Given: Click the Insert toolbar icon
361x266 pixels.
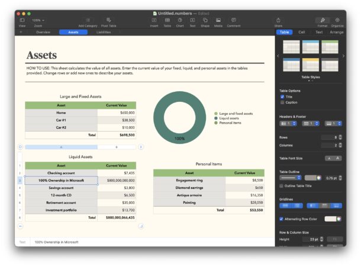Looking at the screenshot, I should click(x=154, y=20).
